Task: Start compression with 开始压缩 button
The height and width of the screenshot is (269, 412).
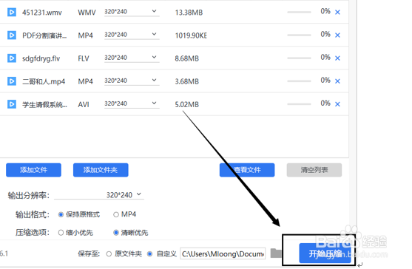Action: (x=325, y=253)
